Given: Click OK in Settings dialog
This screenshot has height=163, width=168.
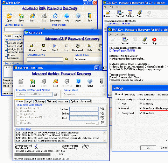Looking at the screenshot, I should coord(148,148).
